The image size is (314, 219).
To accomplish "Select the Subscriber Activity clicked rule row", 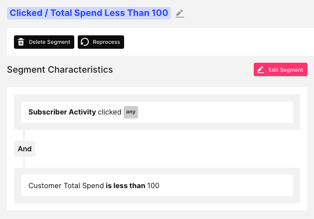I will [209, 112].
